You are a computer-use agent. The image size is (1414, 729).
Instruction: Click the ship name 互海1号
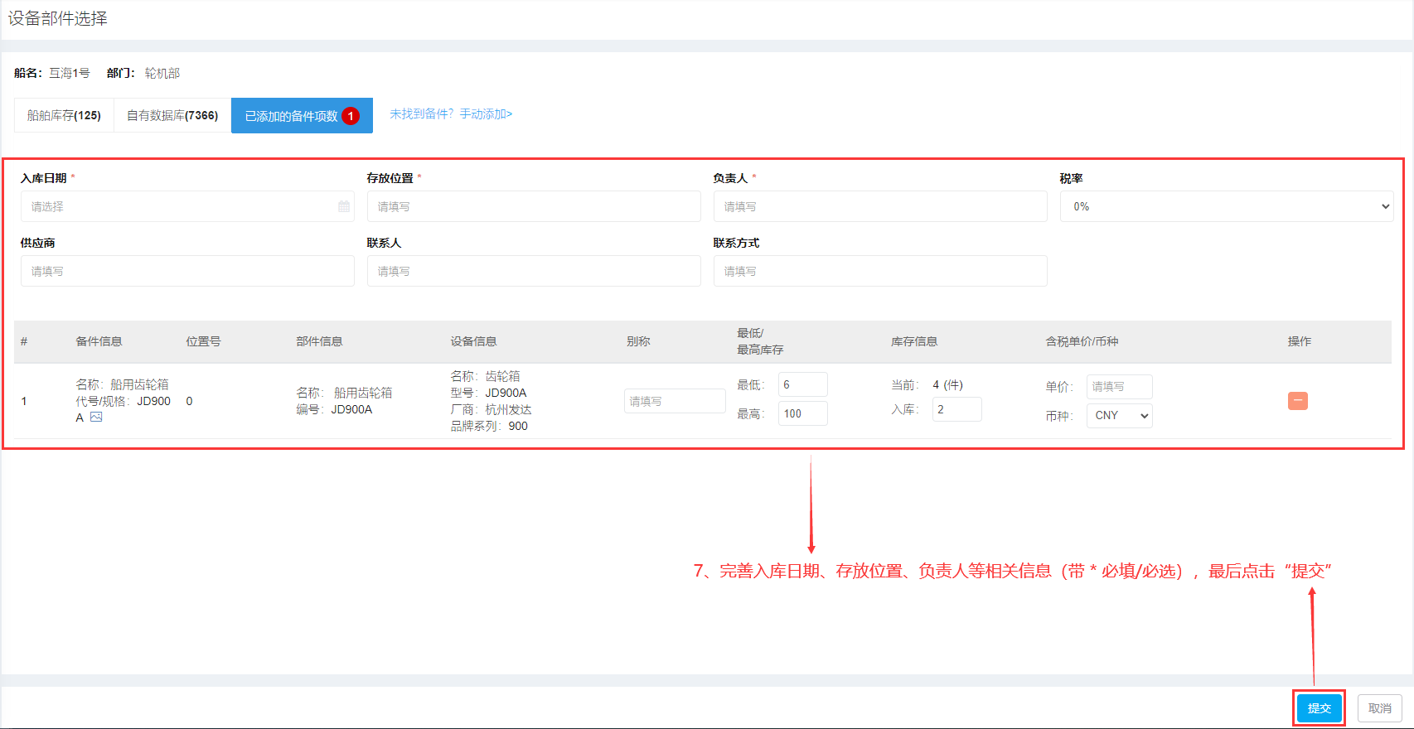click(x=70, y=73)
